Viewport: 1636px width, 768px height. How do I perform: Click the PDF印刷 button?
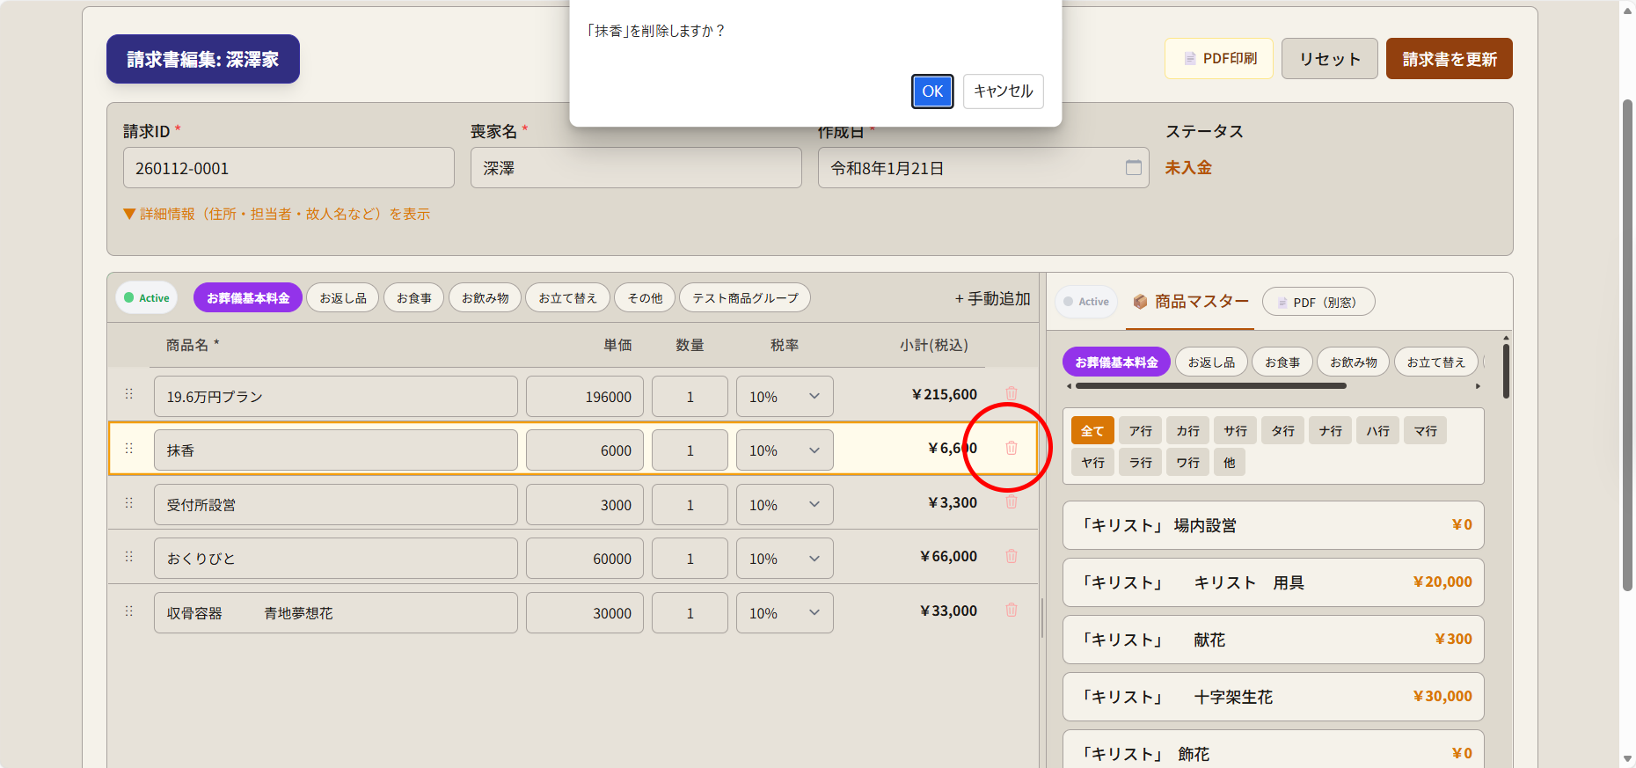click(1218, 59)
